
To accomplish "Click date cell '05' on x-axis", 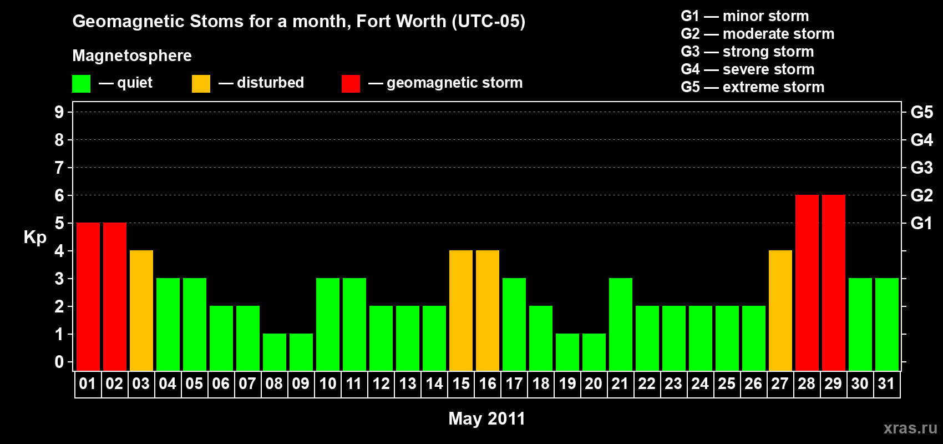I will tap(195, 384).
